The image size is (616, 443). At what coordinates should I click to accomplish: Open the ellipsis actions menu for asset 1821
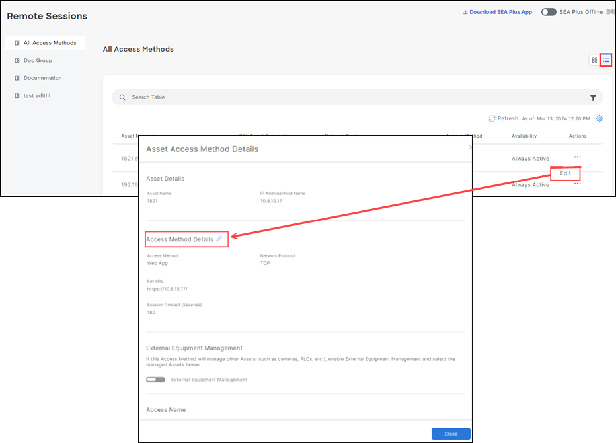coord(577,157)
